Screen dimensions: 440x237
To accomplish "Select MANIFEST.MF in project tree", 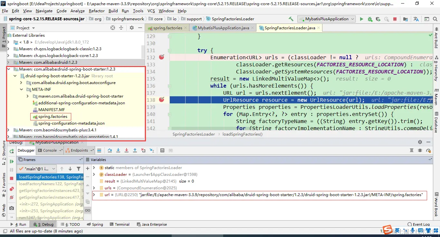I will pos(51,110).
